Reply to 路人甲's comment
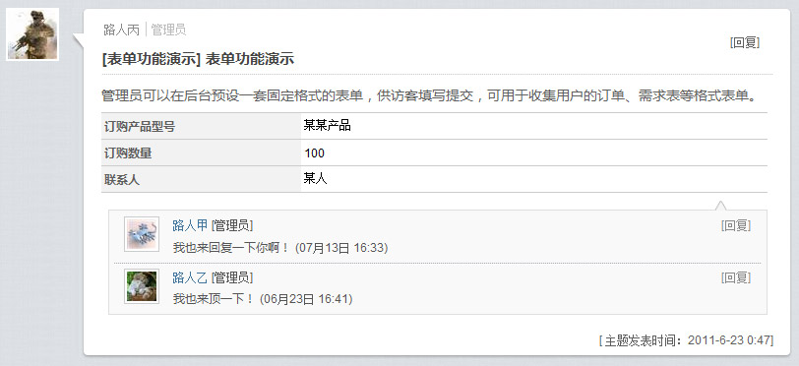799x366 pixels. pos(736,225)
